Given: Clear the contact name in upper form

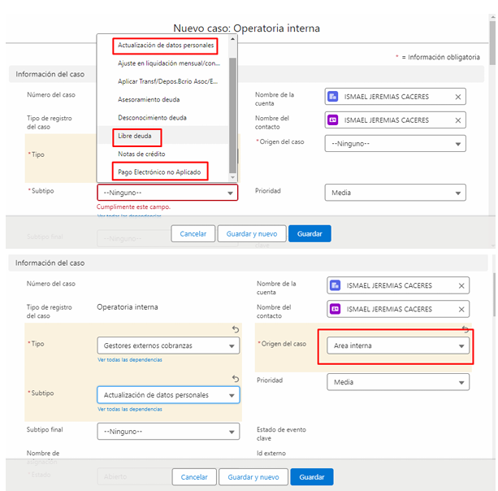Looking at the screenshot, I should pos(457,120).
